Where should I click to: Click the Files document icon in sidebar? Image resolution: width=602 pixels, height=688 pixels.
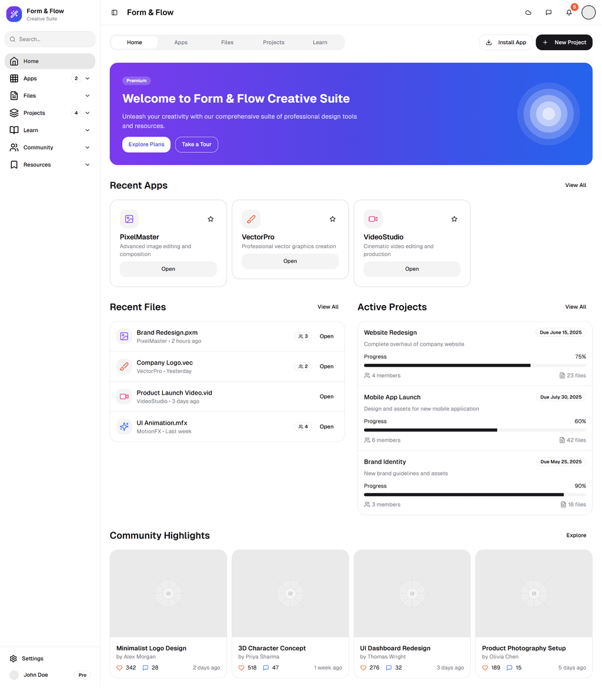[14, 96]
